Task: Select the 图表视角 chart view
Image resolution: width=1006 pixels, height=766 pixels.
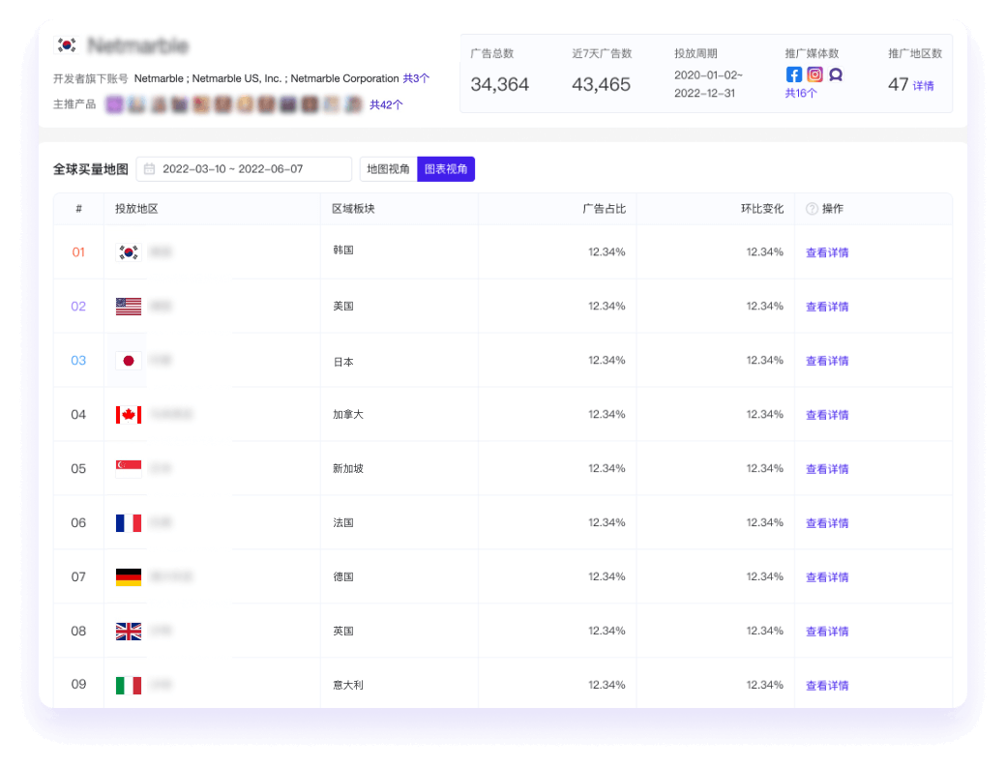Action: (x=446, y=169)
